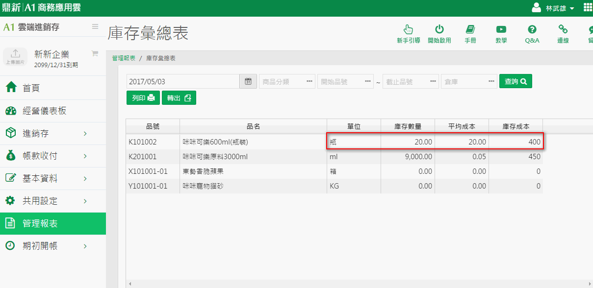Viewport: 593px width, 288px height.
Task: Expand the 期初開帳 submenu chevron
Action: [85, 246]
